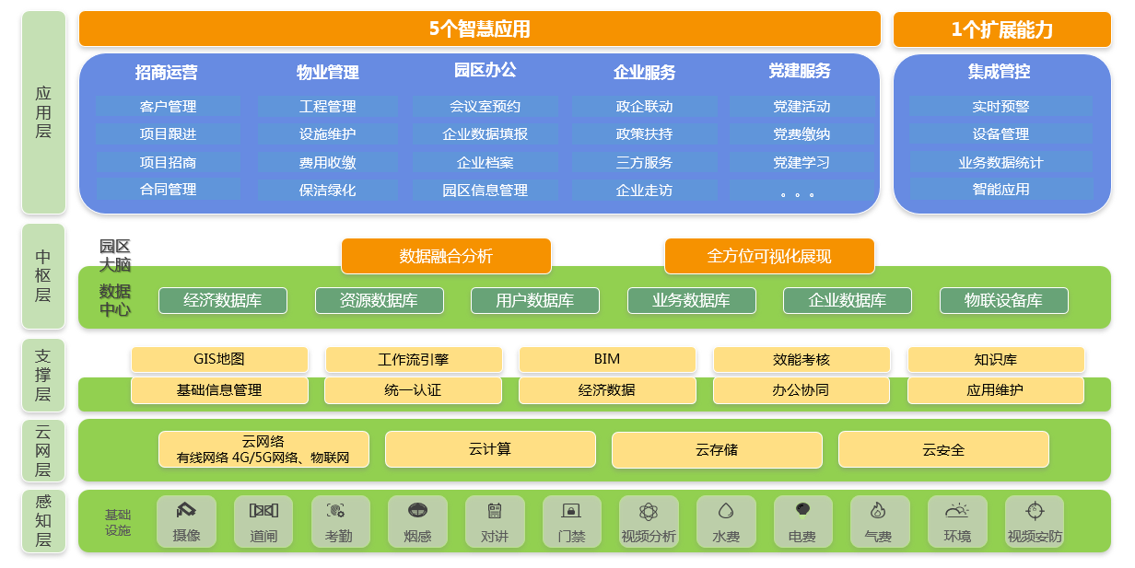Click the 门禁 access control icon
This screenshot has height=568, width=1135.
pyautogui.click(x=571, y=522)
